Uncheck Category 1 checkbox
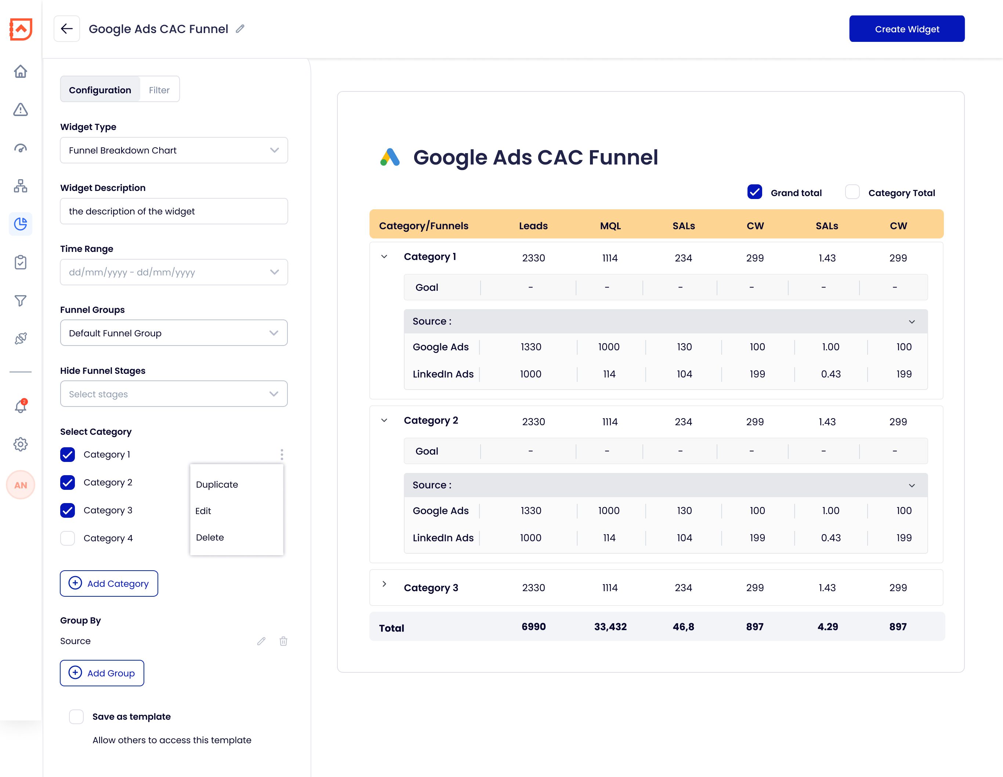The image size is (1003, 777). (x=68, y=455)
